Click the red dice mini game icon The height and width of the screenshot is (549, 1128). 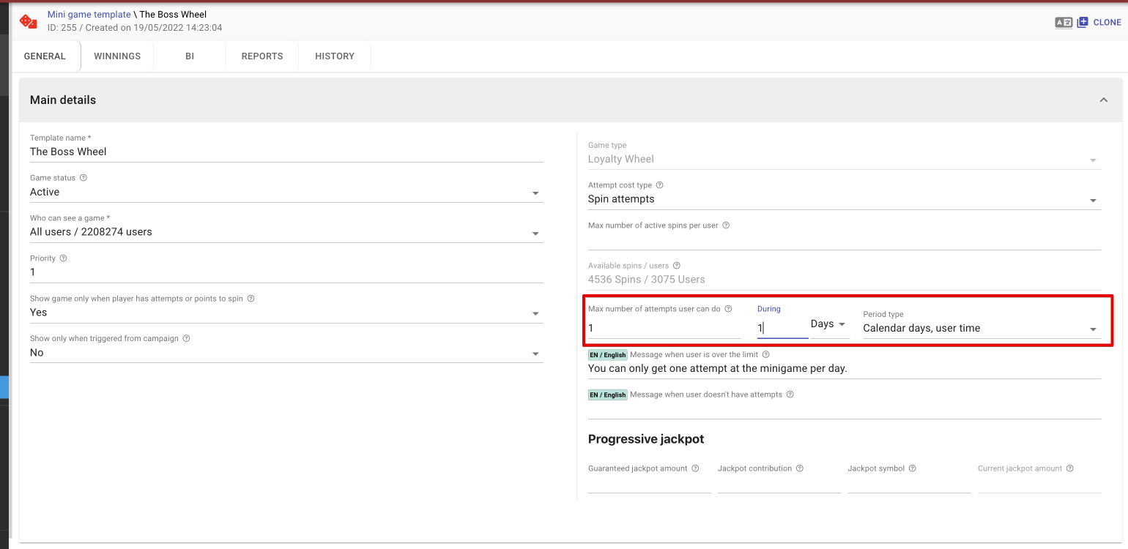pos(29,21)
